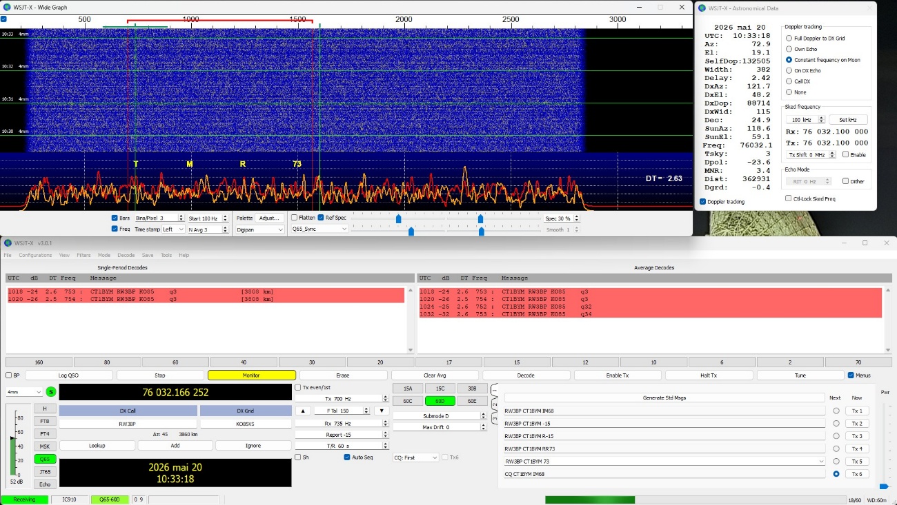Jump to the 160 band button

coord(39,362)
